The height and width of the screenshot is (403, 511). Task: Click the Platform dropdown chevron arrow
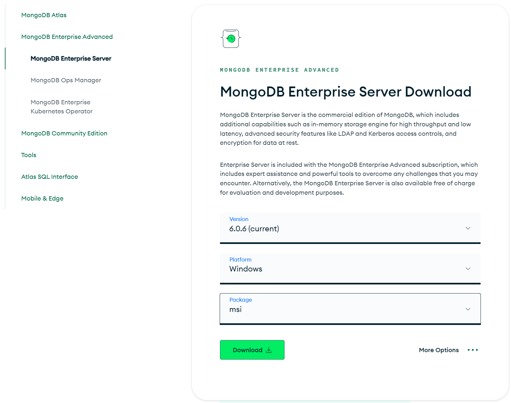tap(468, 269)
